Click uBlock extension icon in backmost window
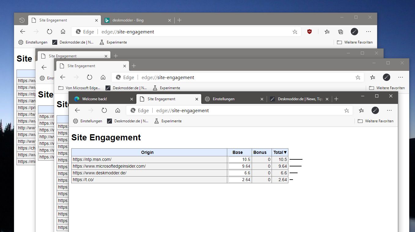 pos(309,31)
